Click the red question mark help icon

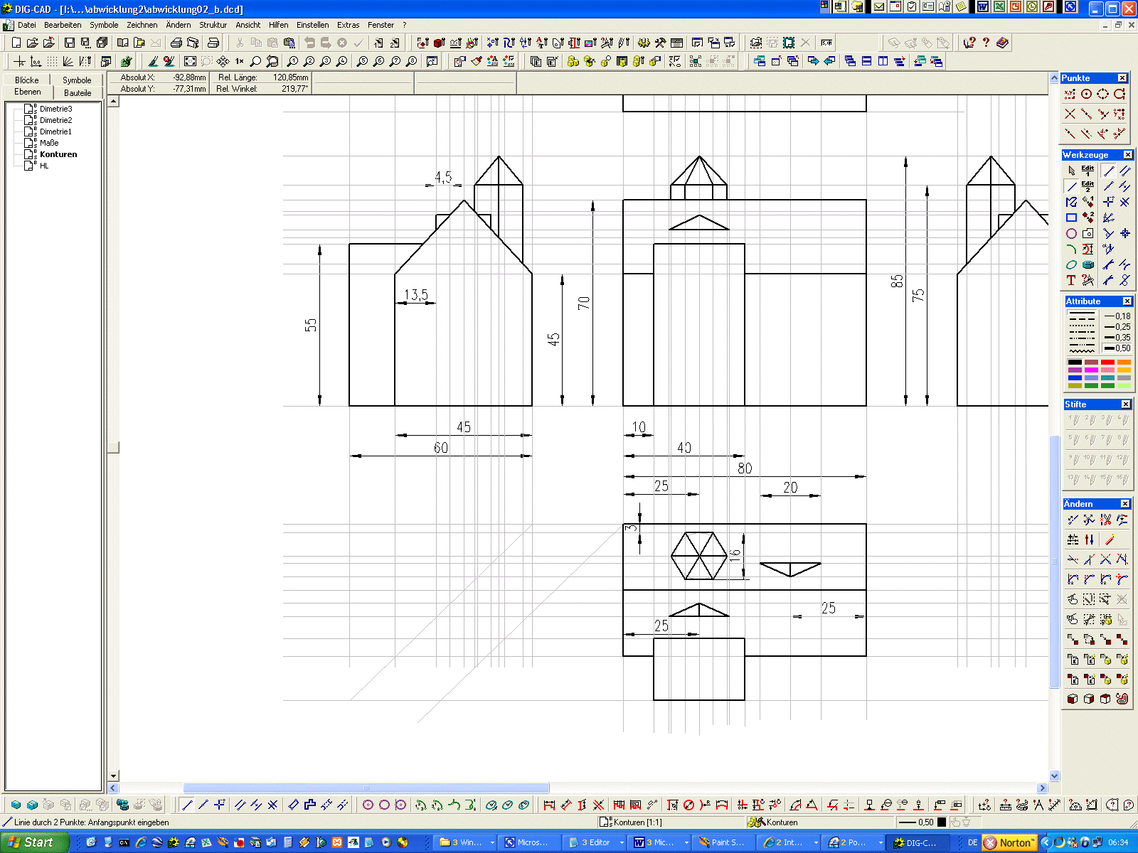click(986, 43)
